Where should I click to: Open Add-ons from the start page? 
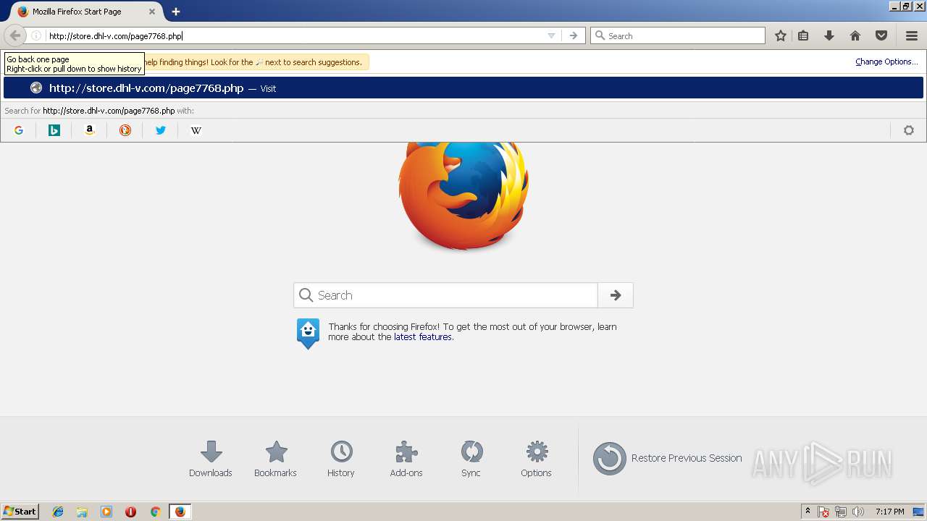406,459
